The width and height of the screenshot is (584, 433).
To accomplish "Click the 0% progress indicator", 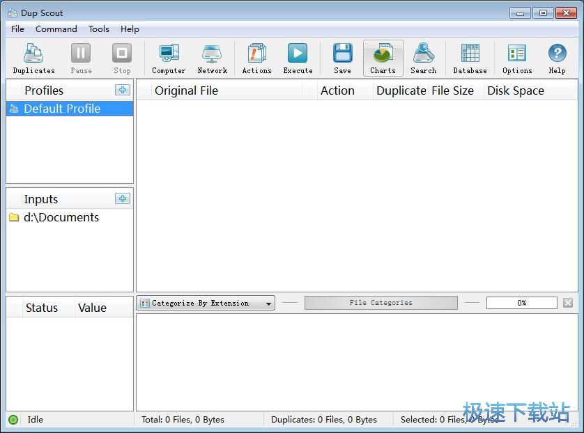I will point(521,303).
